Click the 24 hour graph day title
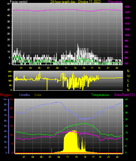 tap(75, 2)
